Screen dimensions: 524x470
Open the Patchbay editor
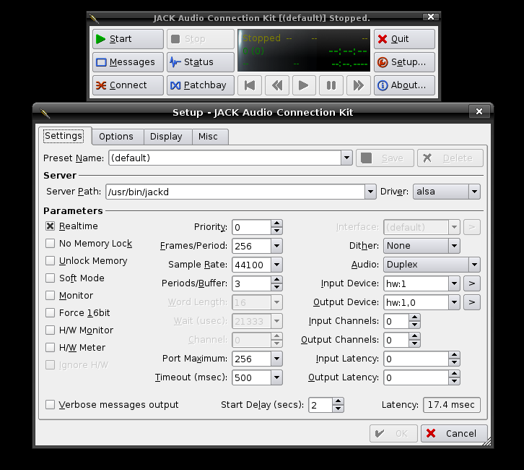201,85
